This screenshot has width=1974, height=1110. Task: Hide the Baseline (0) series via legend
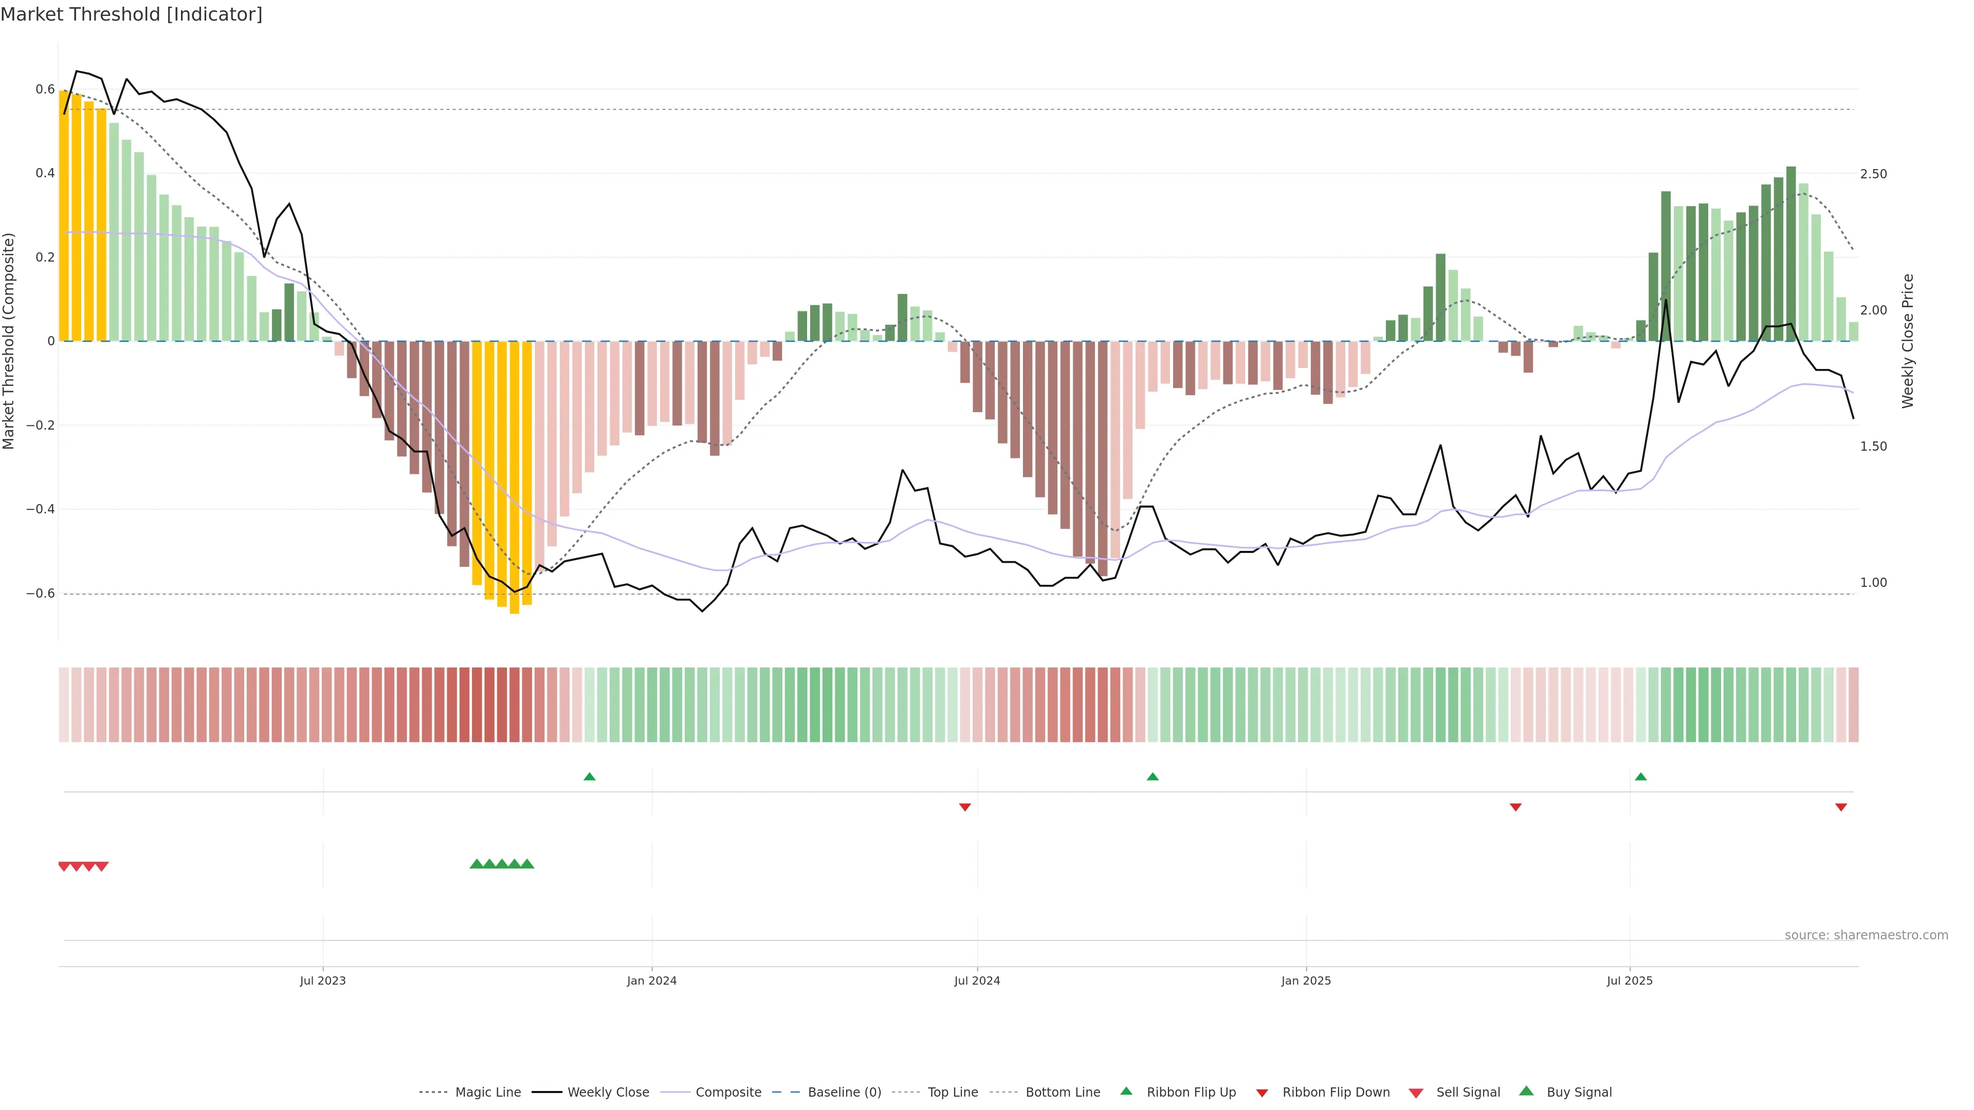[844, 1093]
